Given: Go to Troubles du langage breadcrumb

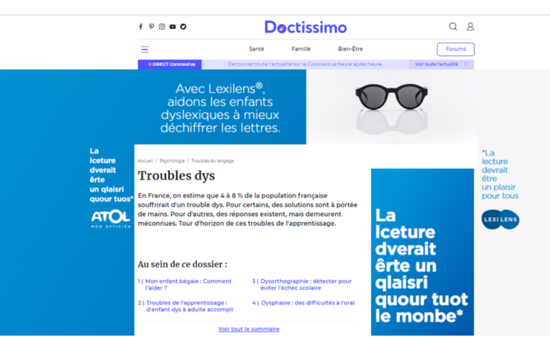Looking at the screenshot, I should tap(213, 161).
